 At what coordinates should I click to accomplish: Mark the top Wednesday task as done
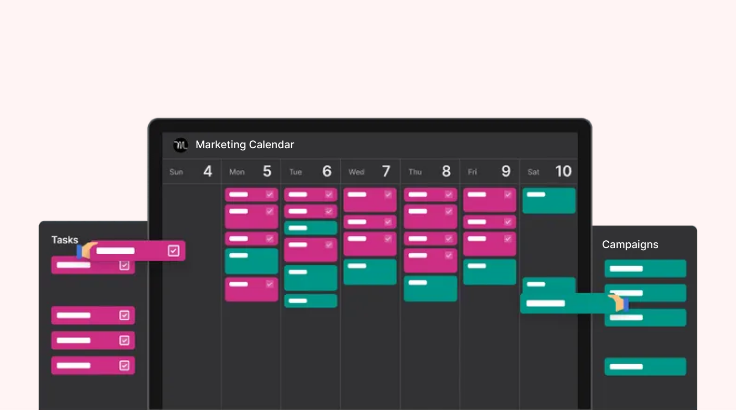388,194
